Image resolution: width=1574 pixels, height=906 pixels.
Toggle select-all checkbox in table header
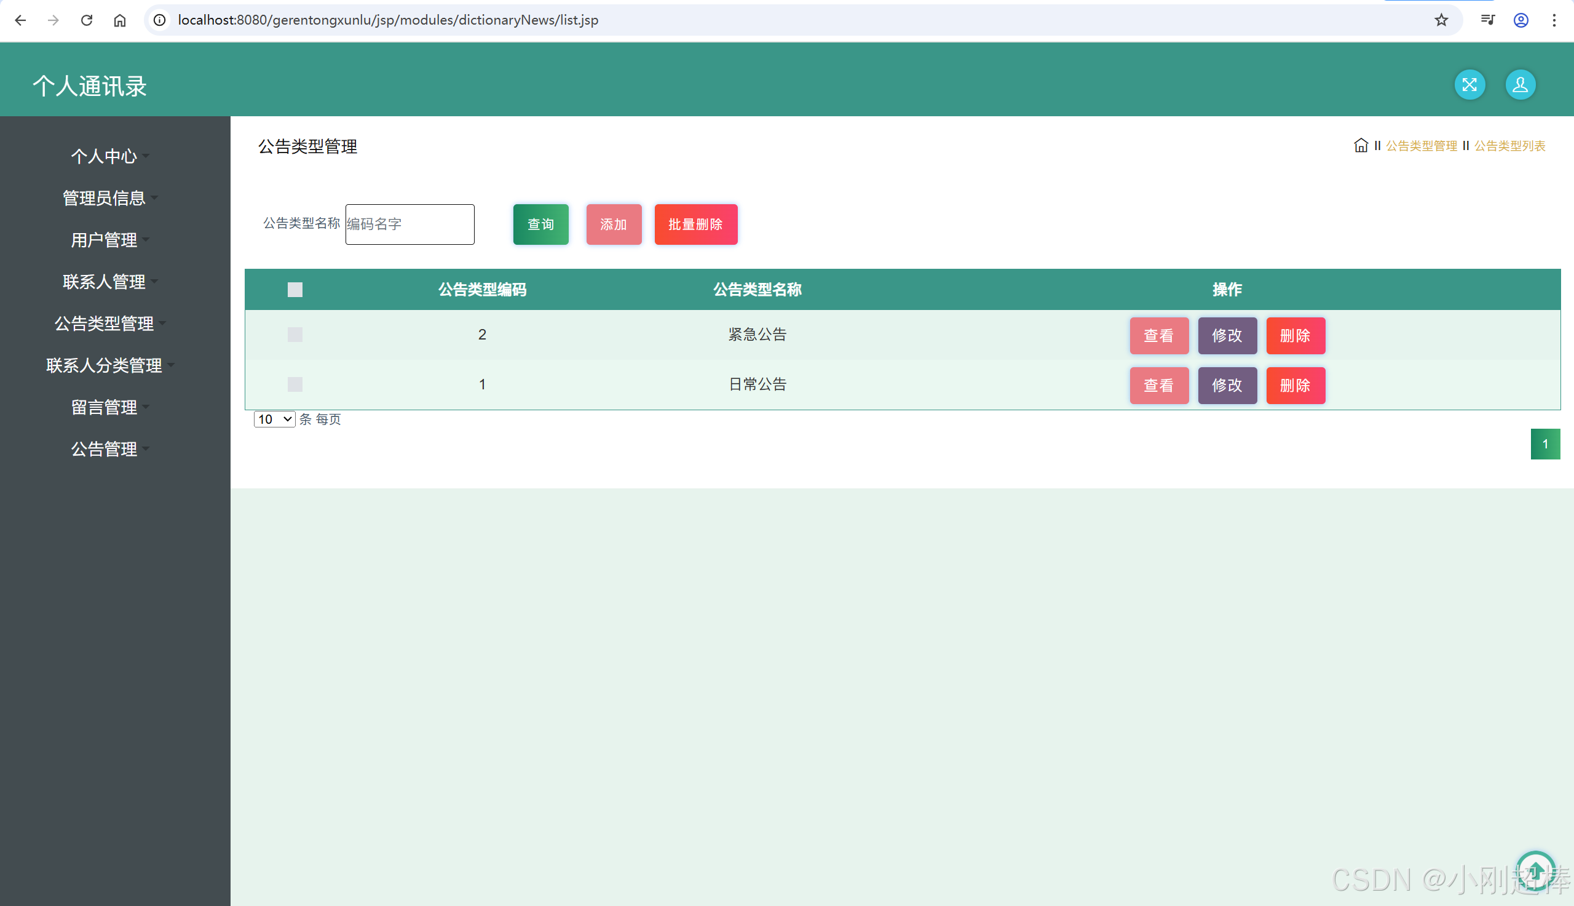tap(295, 289)
